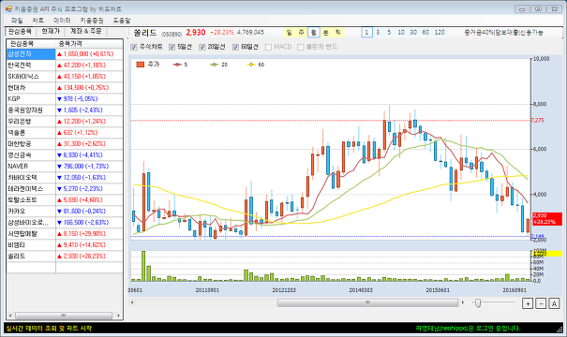Select the 서연탑메탈 watchlist row
This screenshot has width=567, height=337.
click(x=65, y=234)
